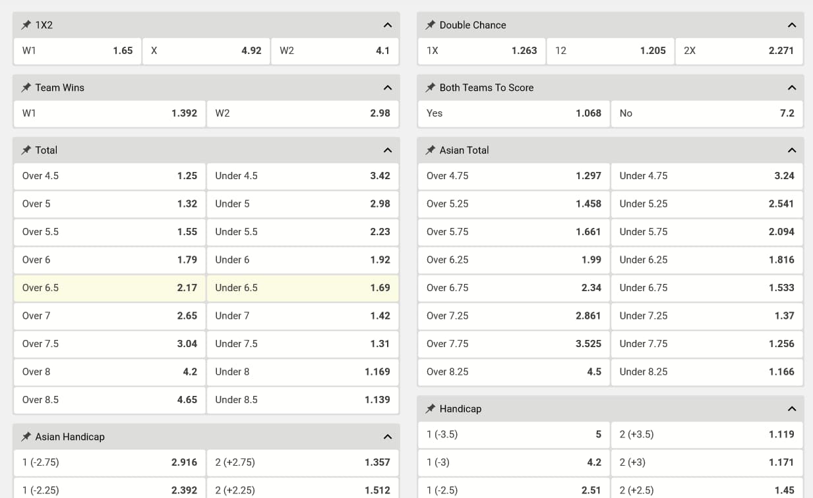This screenshot has width=813, height=498.
Task: Choose highlighted Under 6.5 at 1.69
Action: (x=303, y=288)
